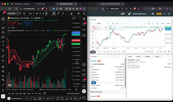173x102 pixels.
Task: Click the trash remove drawings icon
Action: pyautogui.click(x=3, y=90)
